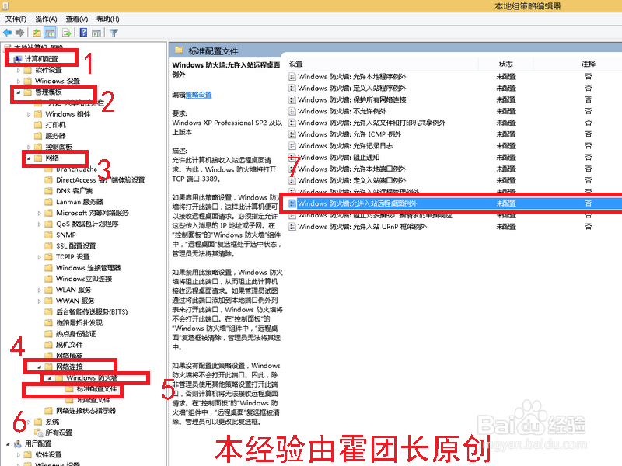Viewport: 622px width, 466px height.
Task: Click the Up one level folder icon
Action: (x=37, y=33)
